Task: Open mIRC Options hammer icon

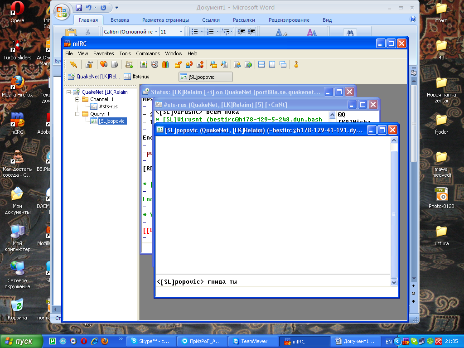Action: 89,64
